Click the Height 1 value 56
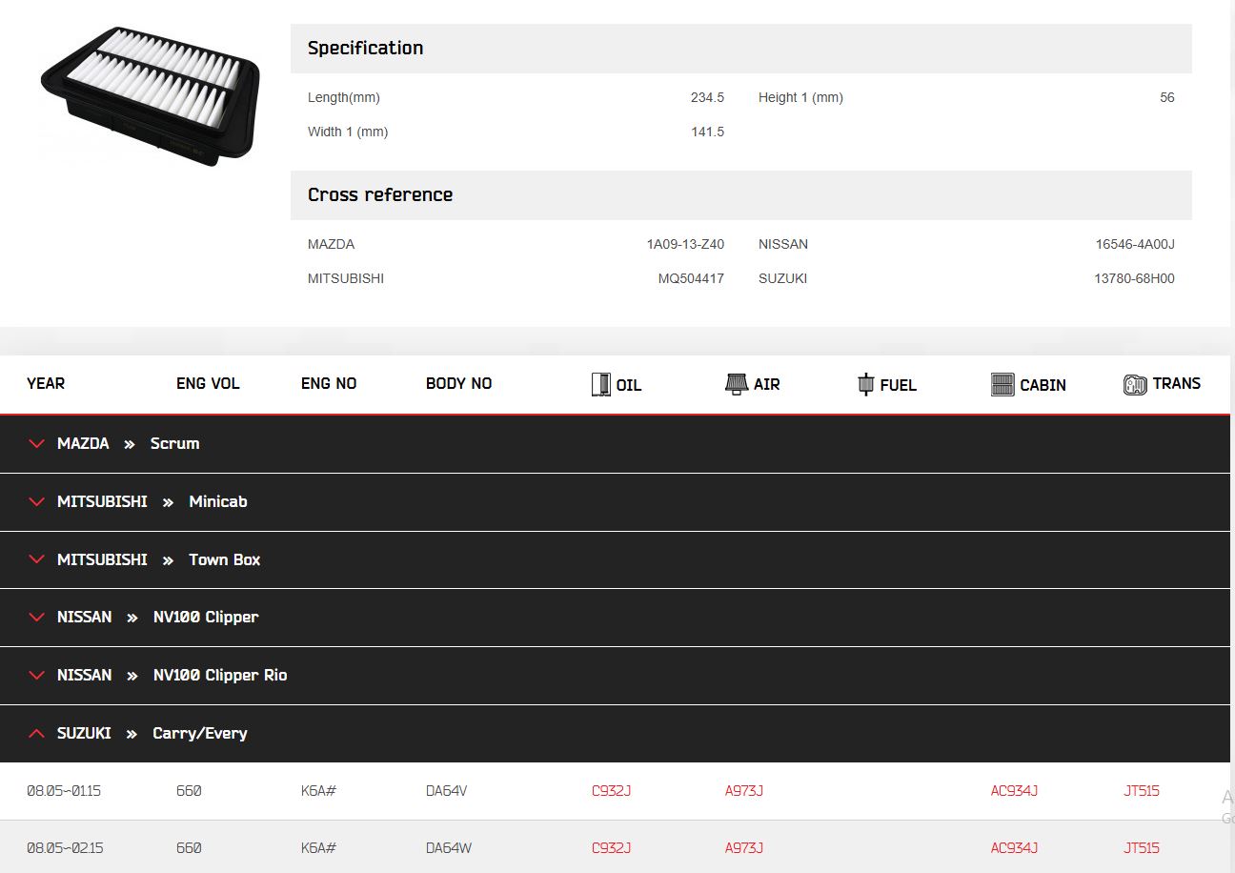 click(1167, 97)
